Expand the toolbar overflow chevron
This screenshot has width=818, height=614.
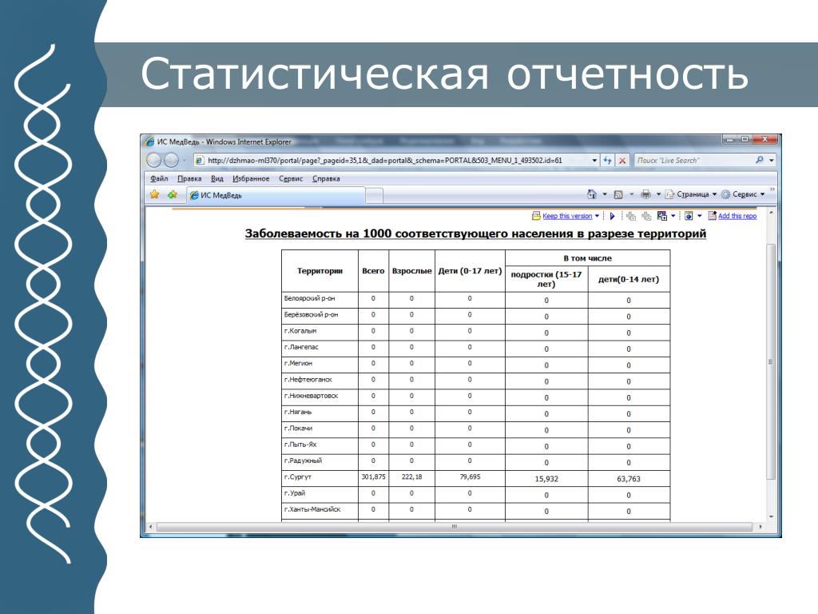[x=772, y=189]
